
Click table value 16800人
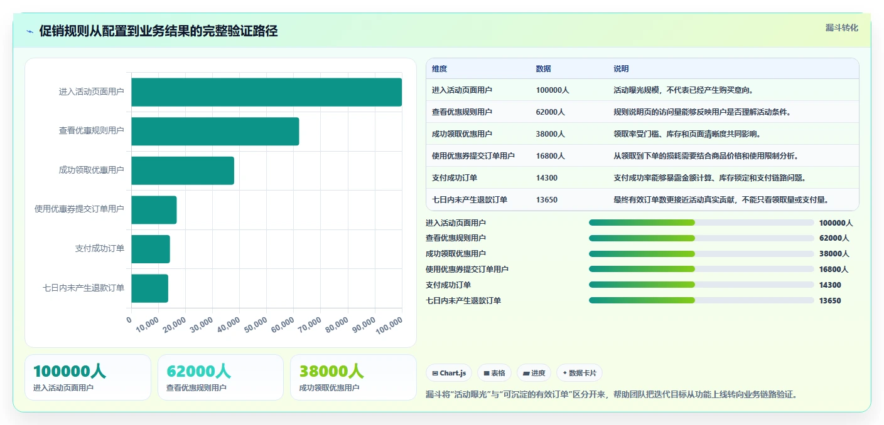551,156
